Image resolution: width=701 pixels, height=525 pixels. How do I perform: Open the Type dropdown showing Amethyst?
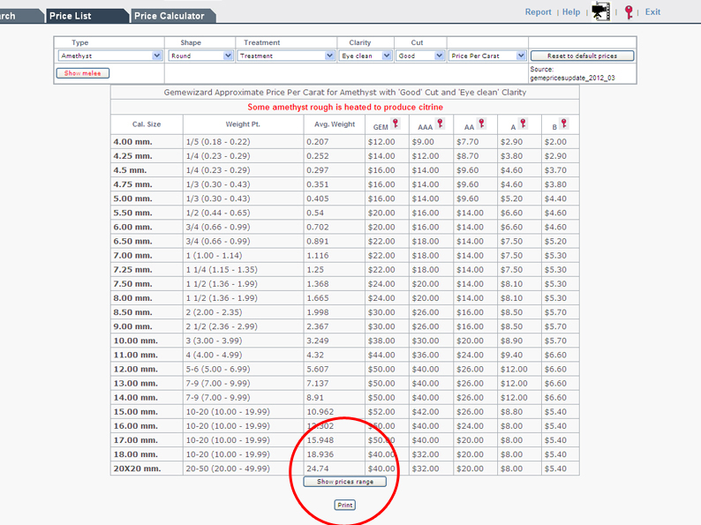(110, 56)
